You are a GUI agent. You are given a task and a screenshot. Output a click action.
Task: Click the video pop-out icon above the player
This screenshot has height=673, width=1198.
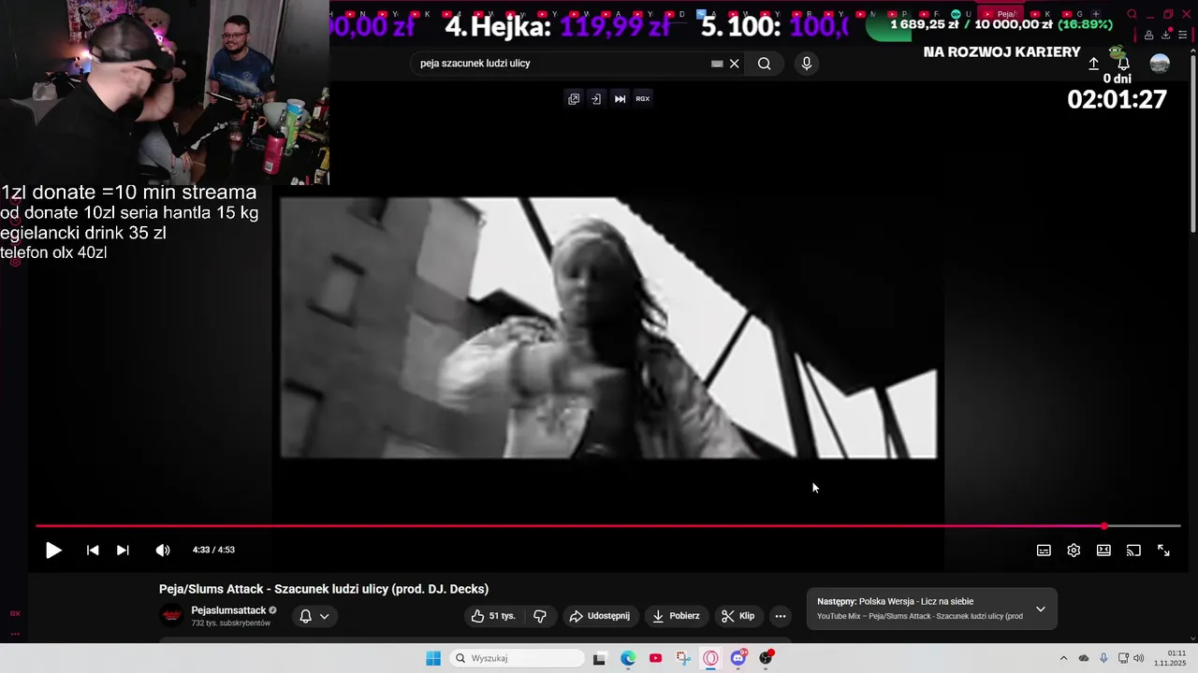click(x=574, y=99)
